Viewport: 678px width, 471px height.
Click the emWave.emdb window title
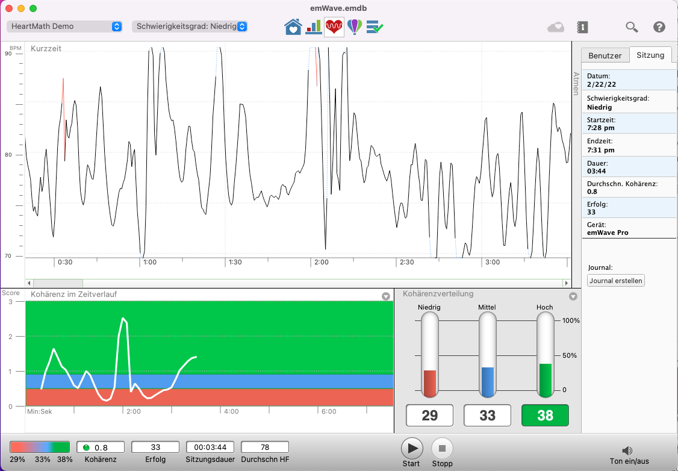[x=338, y=8]
